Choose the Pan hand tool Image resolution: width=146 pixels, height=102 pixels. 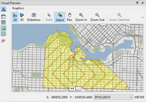click(x=70, y=17)
